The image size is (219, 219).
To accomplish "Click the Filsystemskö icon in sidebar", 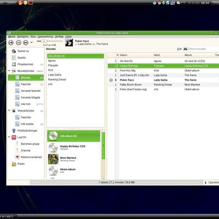I will point(14,64).
